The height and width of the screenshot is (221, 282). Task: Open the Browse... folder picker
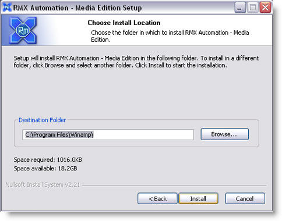click(224, 134)
